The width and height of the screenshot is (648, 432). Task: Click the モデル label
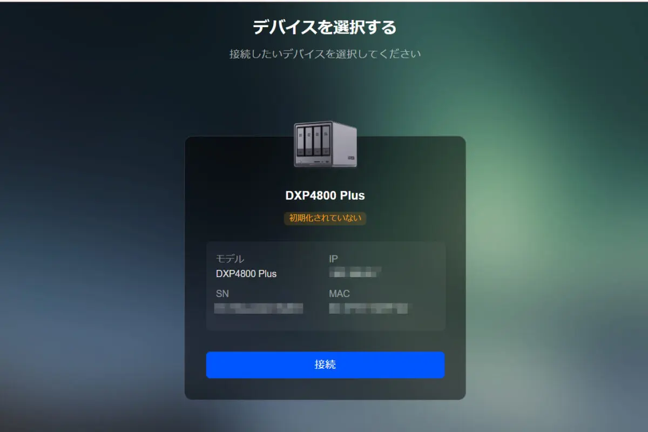pos(230,259)
